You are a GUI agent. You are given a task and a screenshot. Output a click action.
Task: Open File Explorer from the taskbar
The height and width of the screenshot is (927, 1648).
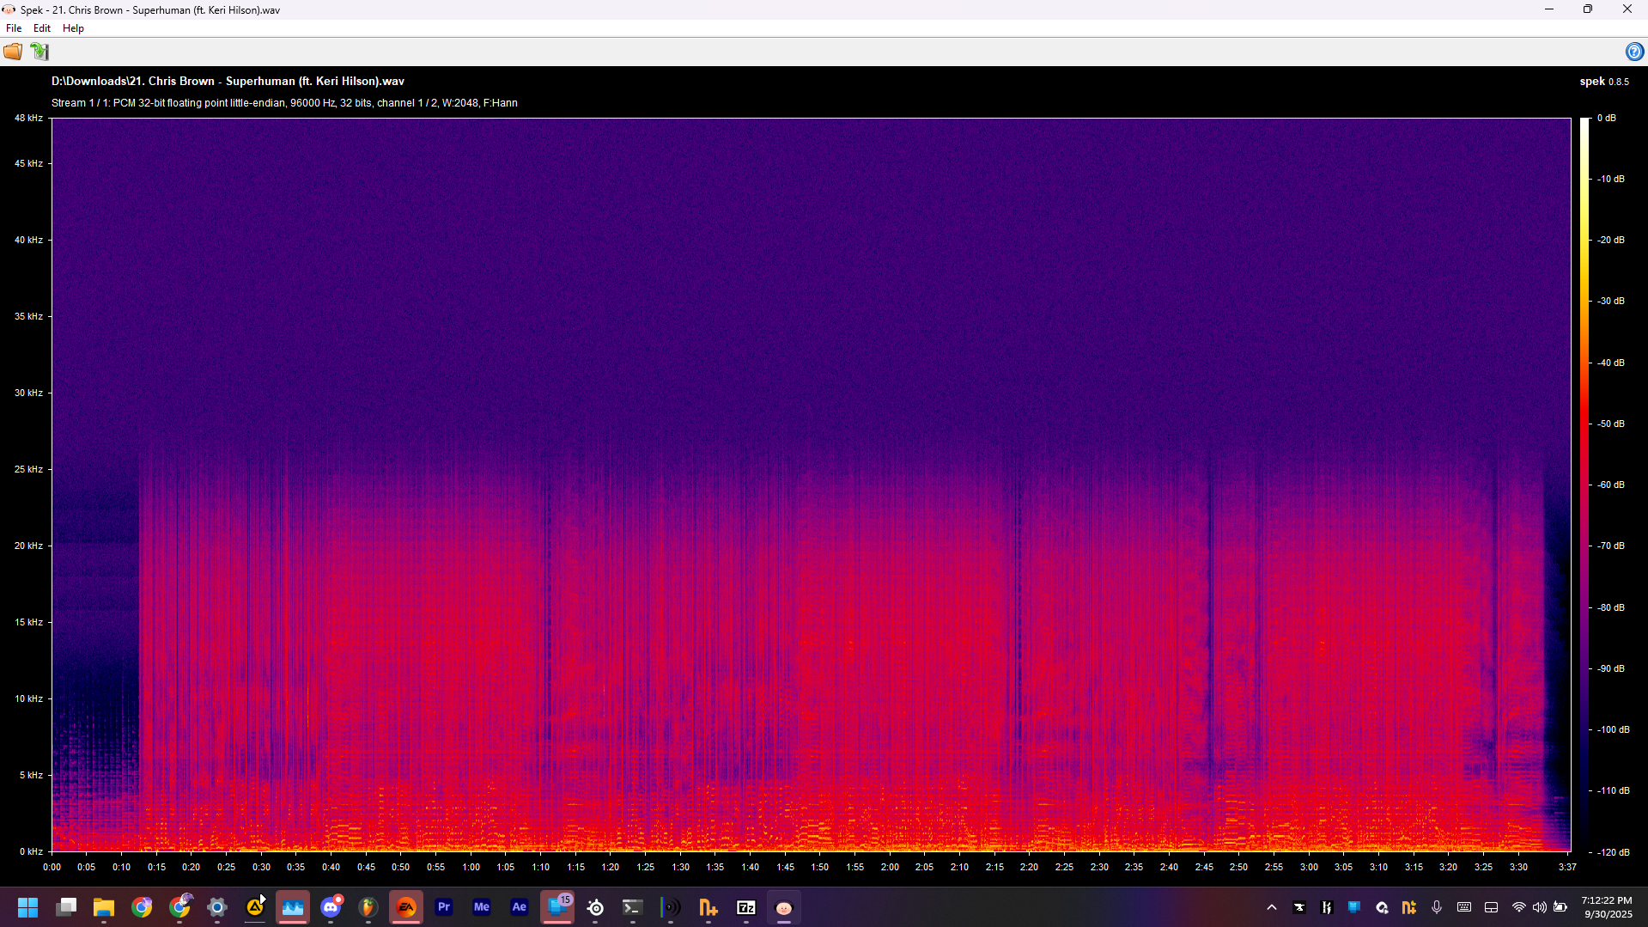(x=104, y=907)
